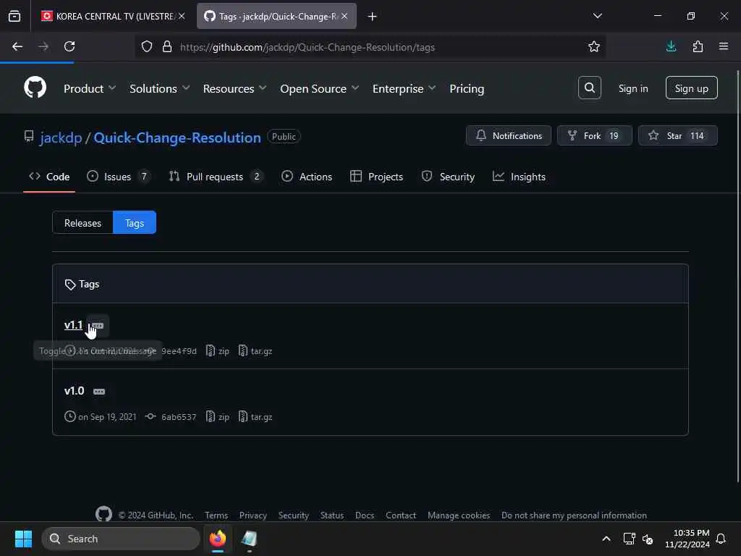Expand the Enterprise dropdown menu
Viewport: 741px width, 556px height.
[404, 88]
